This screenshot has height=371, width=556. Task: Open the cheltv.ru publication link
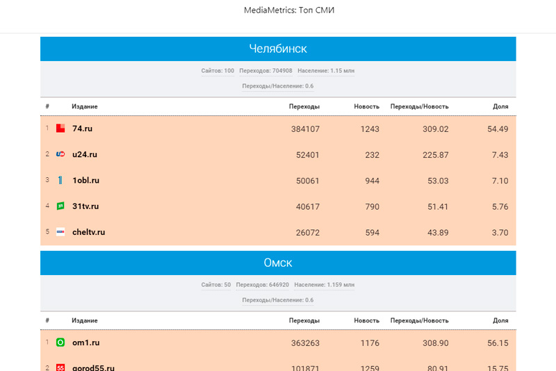click(88, 232)
